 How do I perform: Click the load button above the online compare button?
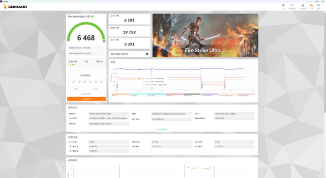76,89
